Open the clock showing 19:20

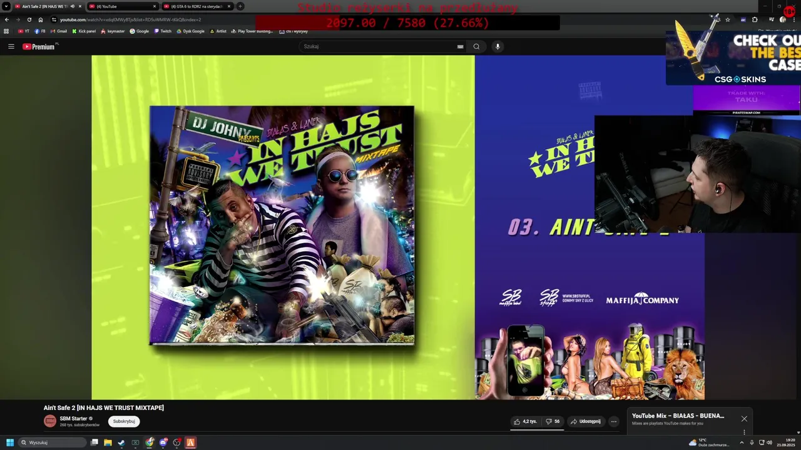(785, 442)
